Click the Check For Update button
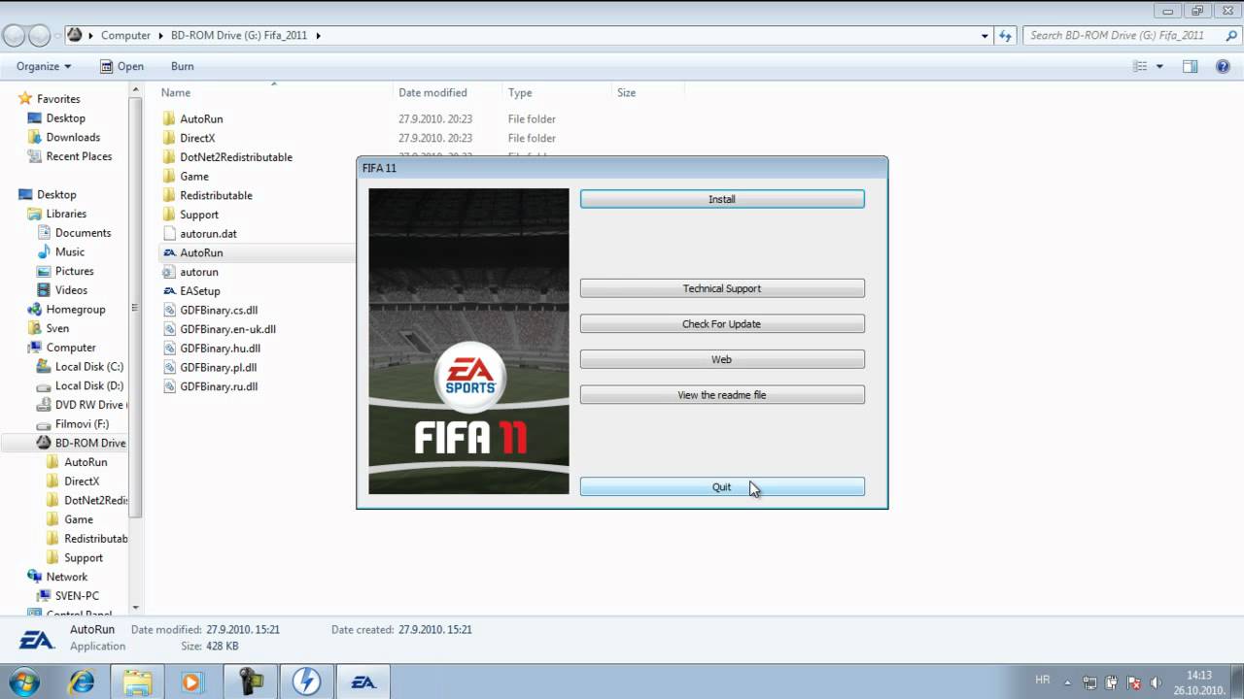 tap(722, 324)
